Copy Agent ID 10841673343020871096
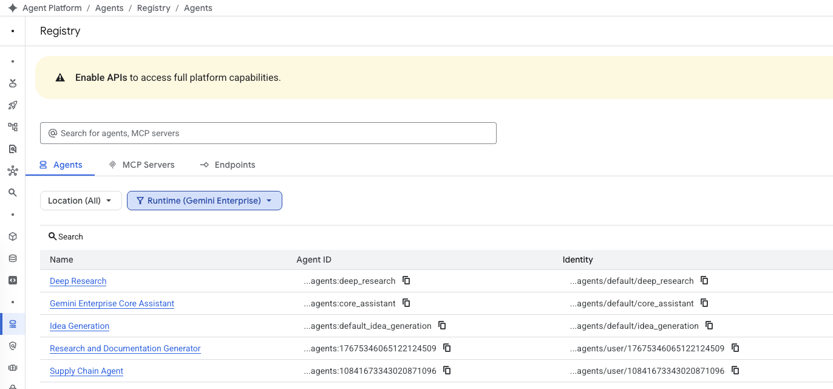 point(447,370)
